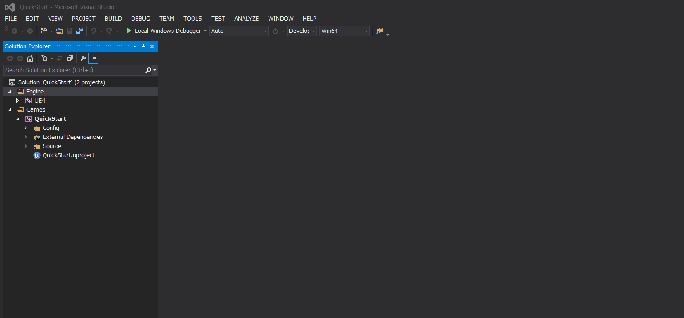Open the Win64 solution platform dropdown
The width and height of the screenshot is (684, 318).
(x=345, y=31)
